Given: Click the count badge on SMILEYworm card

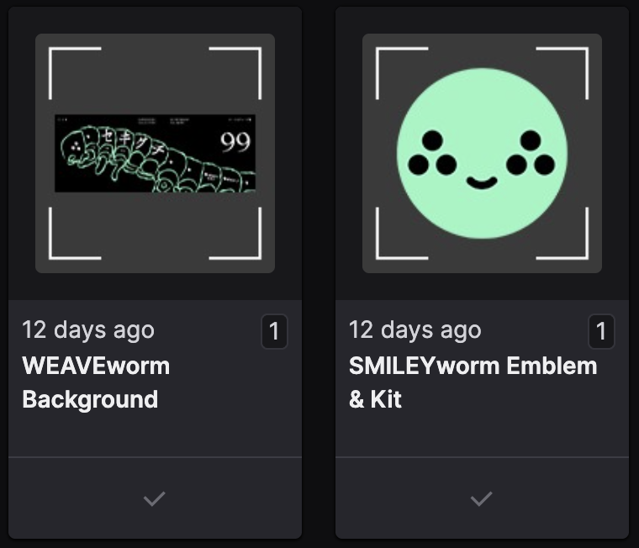Looking at the screenshot, I should pyautogui.click(x=601, y=331).
